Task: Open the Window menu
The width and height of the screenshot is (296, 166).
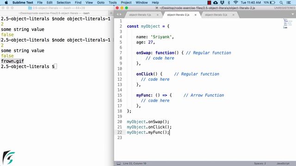Action: 142,2
